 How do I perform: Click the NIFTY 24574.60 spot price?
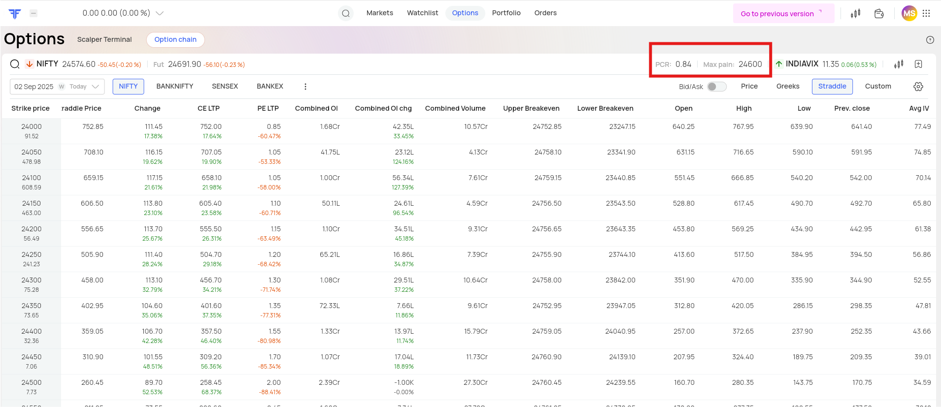tap(79, 64)
